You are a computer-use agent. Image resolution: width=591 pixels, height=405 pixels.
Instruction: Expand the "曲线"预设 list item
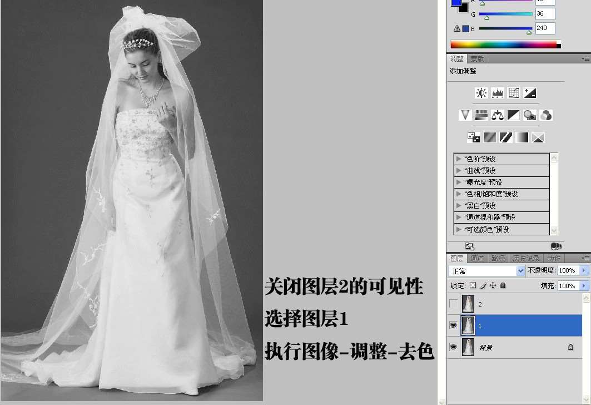click(x=459, y=171)
